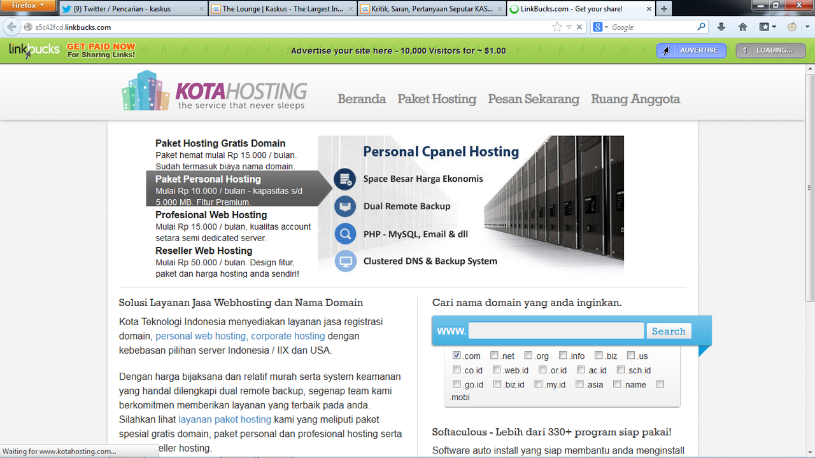Viewport: 815px width, 458px height.
Task: Stop loading the page with the X icon
Action: pos(579,27)
